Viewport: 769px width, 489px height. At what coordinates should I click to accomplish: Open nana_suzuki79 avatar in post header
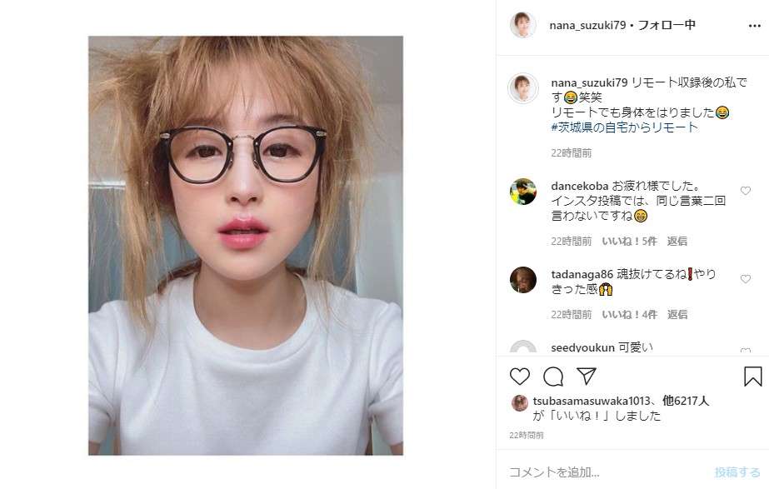coord(522,25)
